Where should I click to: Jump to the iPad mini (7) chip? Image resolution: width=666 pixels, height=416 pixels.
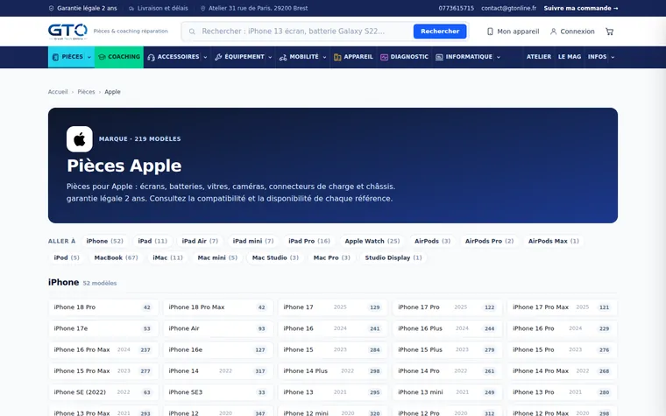(253, 241)
